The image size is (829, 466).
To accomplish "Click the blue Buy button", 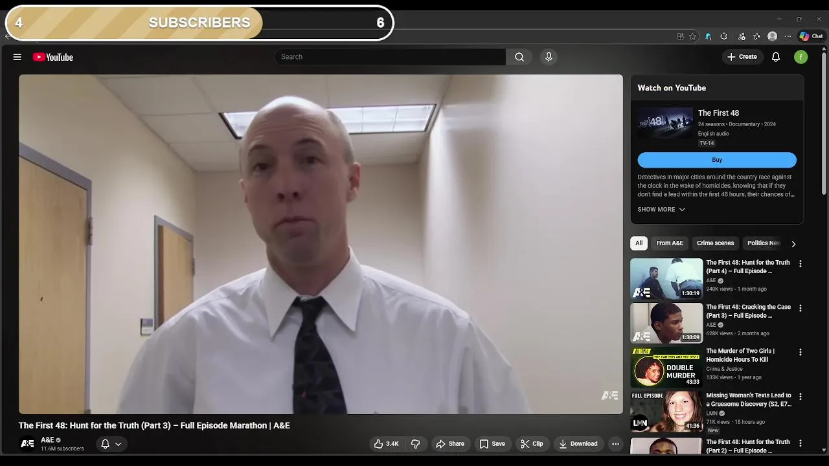I will click(x=717, y=160).
